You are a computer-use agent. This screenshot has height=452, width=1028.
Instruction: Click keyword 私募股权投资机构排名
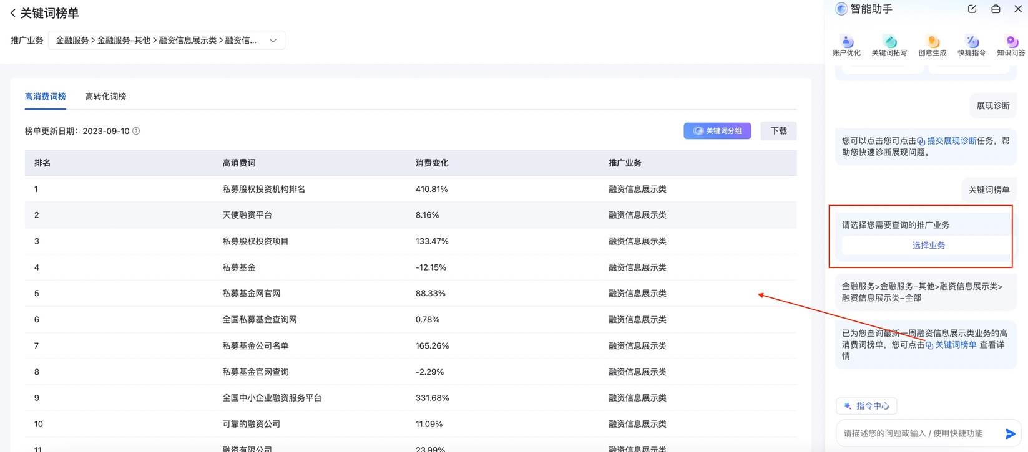point(264,189)
